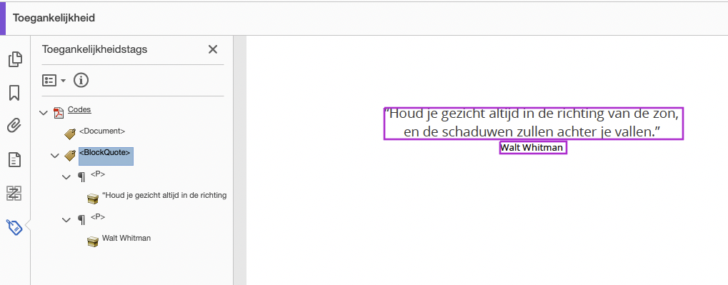The width and height of the screenshot is (728, 285).
Task: Open the bookmarks panel icon
Action: (x=14, y=92)
